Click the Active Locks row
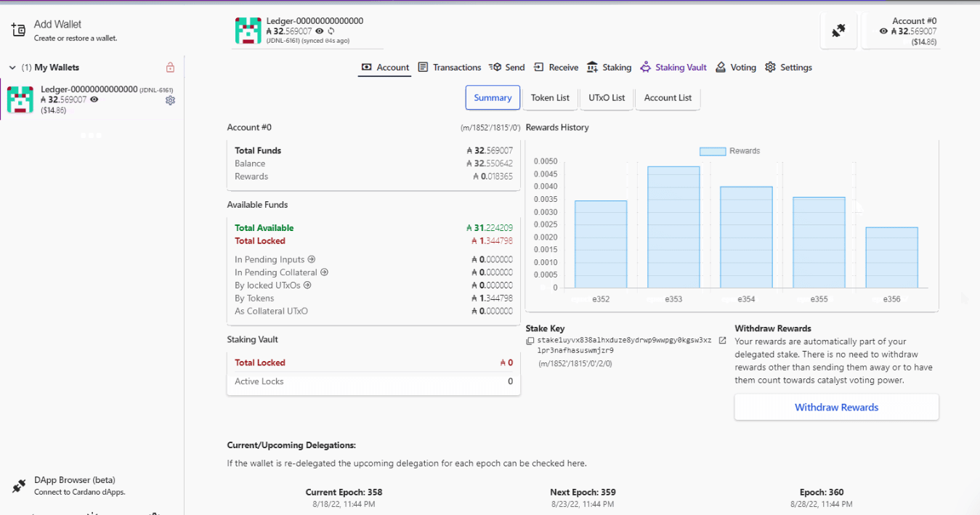980x515 pixels. click(x=373, y=381)
